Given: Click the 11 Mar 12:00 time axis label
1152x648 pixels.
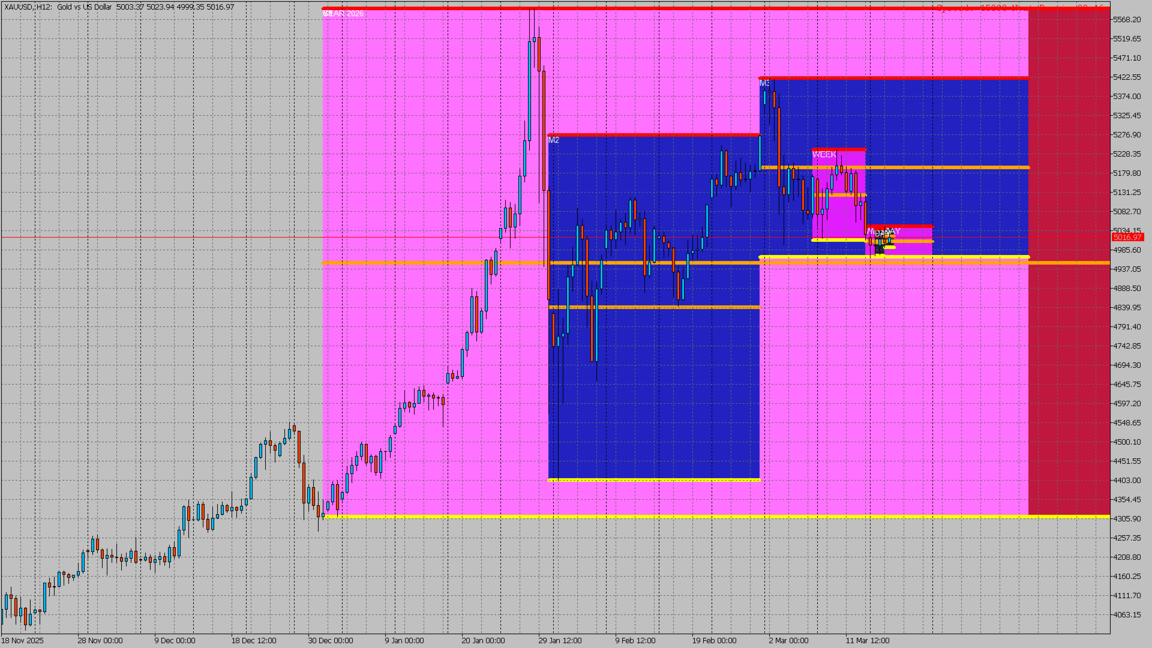Looking at the screenshot, I should pyautogui.click(x=867, y=641).
